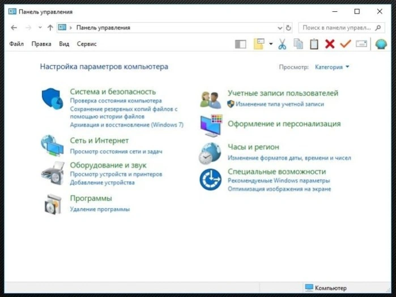Click the Copy icon in toolbar
The width and height of the screenshot is (396, 297).
point(298,44)
